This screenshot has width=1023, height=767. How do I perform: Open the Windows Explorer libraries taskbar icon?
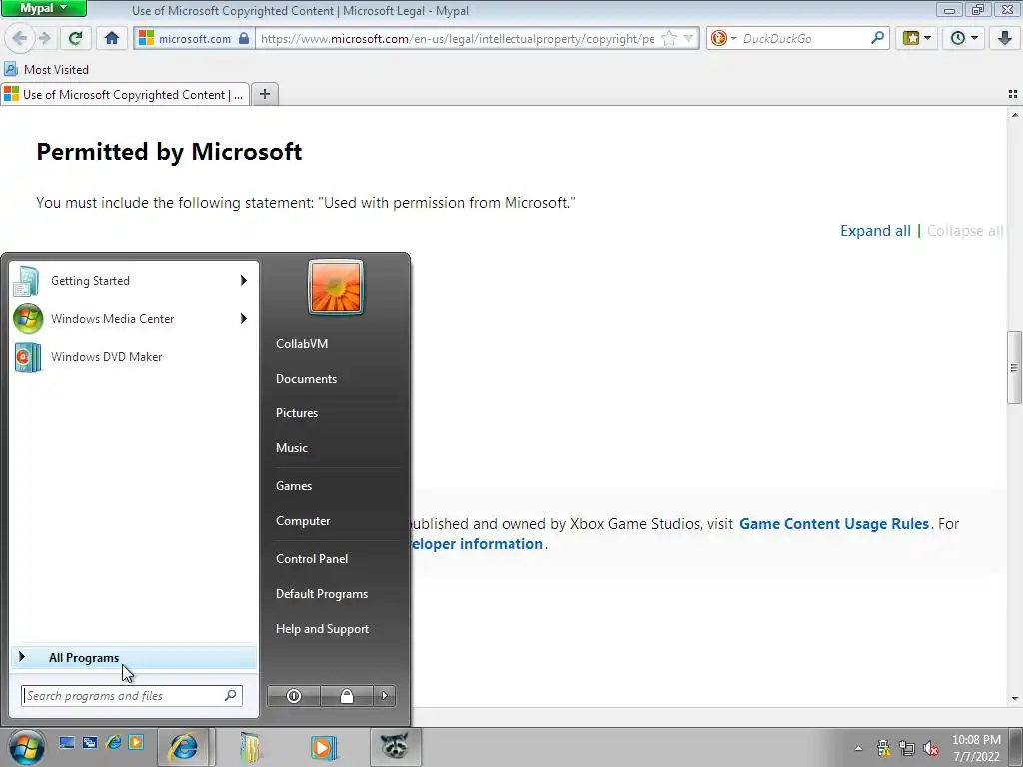click(x=251, y=747)
